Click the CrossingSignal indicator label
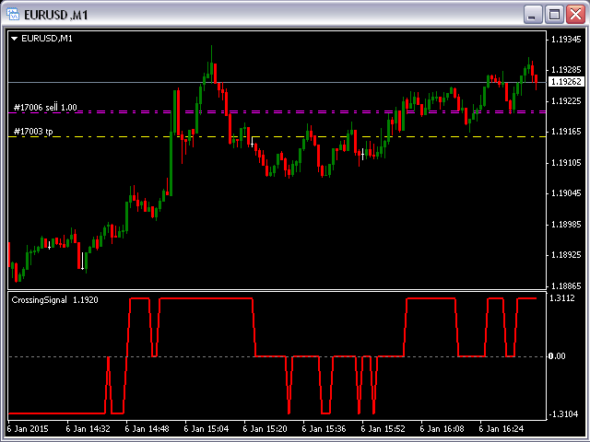 (41, 299)
